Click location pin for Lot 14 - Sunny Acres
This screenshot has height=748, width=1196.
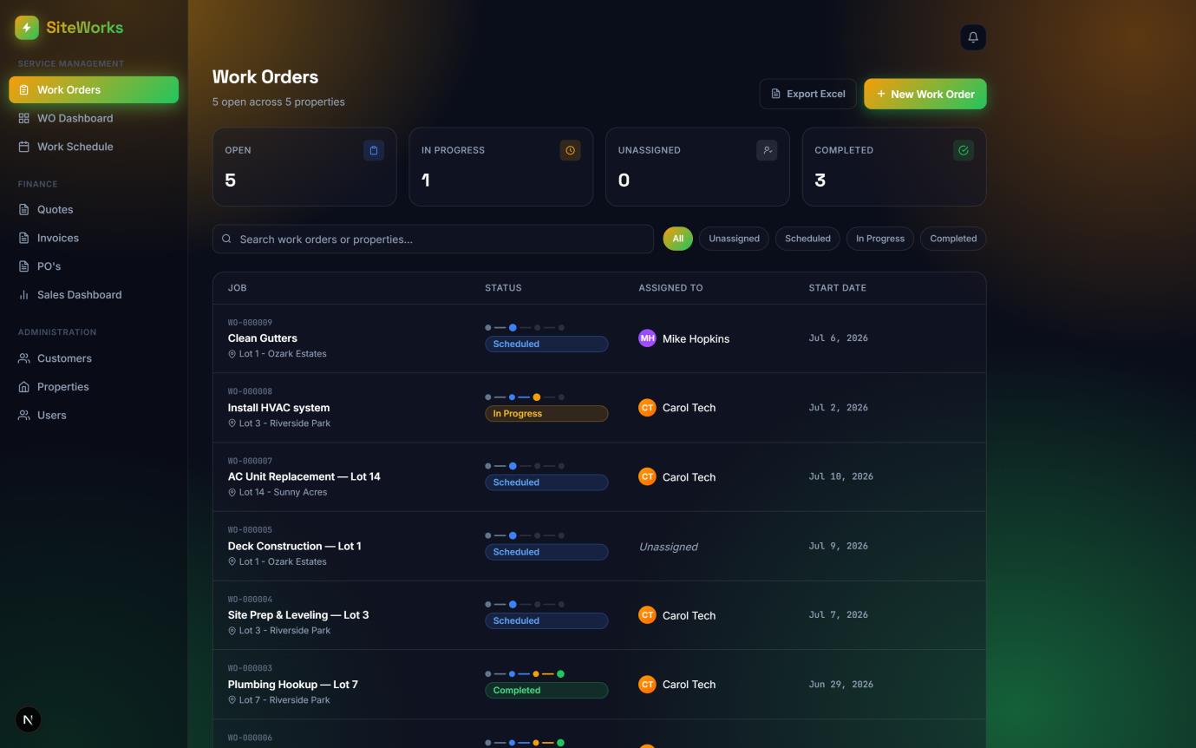(232, 493)
